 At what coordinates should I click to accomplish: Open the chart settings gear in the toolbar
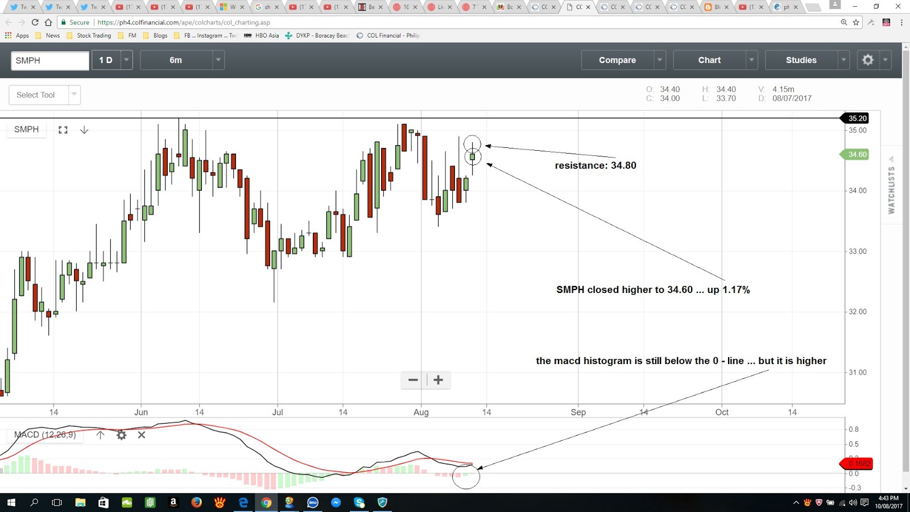coord(867,60)
